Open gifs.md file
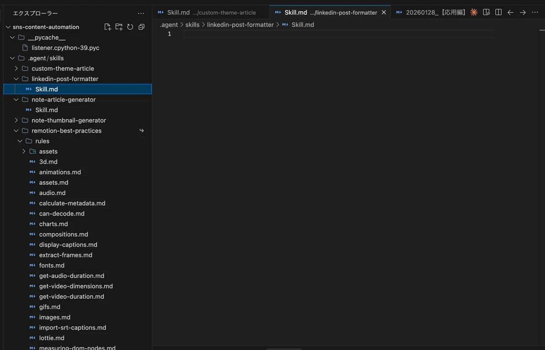 coord(50,307)
